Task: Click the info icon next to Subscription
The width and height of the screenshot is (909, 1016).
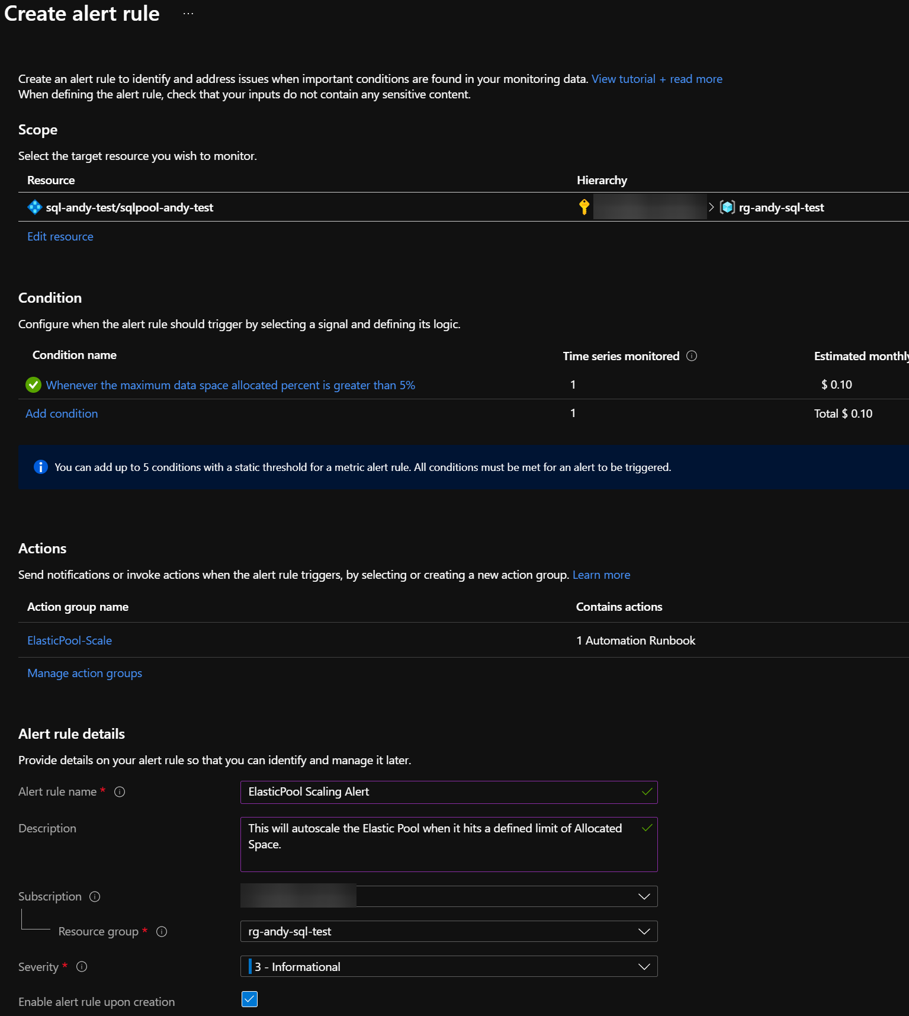Action: [x=95, y=897]
